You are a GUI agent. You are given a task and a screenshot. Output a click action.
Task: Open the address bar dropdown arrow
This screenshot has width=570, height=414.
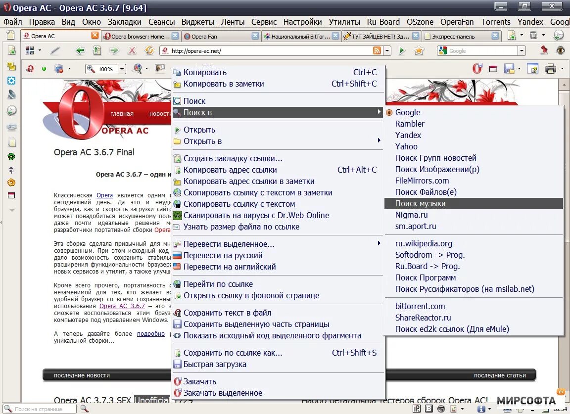pos(387,51)
